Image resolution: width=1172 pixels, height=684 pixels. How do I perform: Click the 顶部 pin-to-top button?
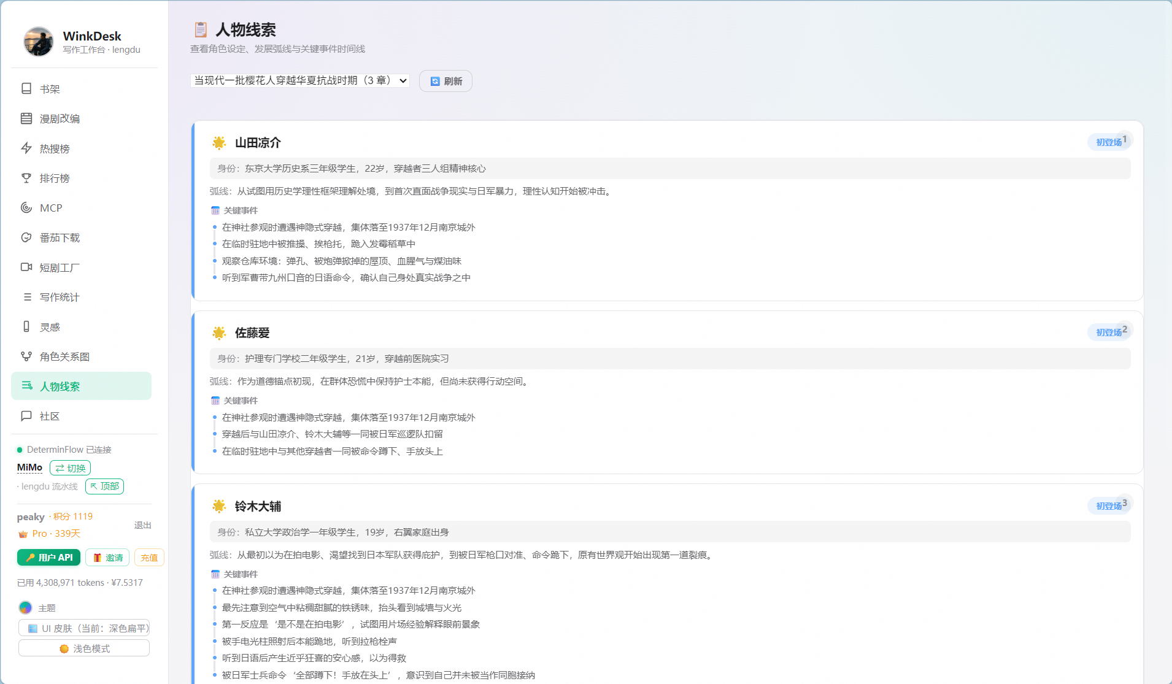(104, 486)
